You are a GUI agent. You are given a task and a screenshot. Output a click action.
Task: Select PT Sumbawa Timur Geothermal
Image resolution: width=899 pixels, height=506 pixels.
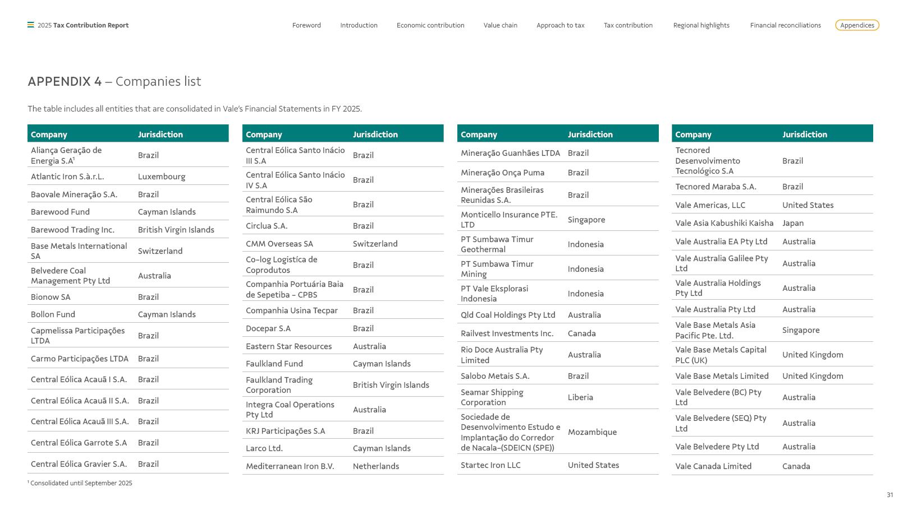click(497, 244)
